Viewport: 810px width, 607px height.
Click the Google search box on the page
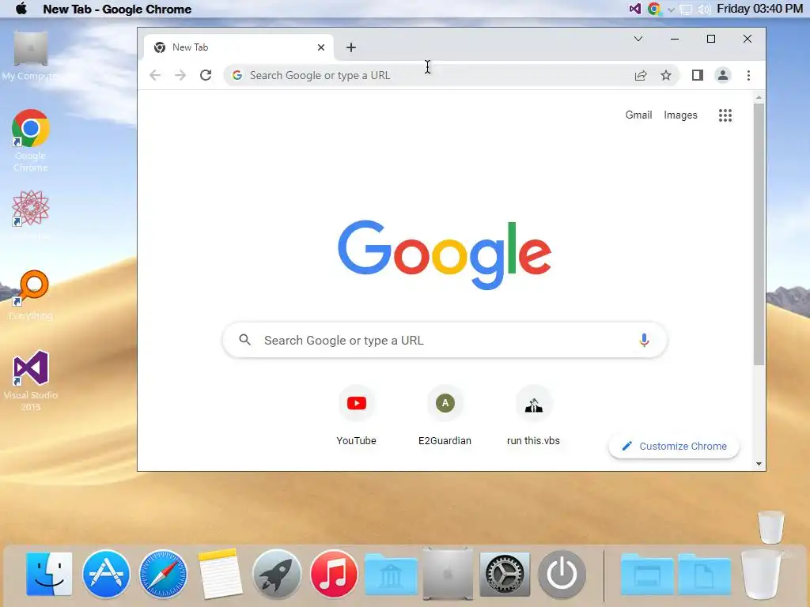tap(445, 340)
